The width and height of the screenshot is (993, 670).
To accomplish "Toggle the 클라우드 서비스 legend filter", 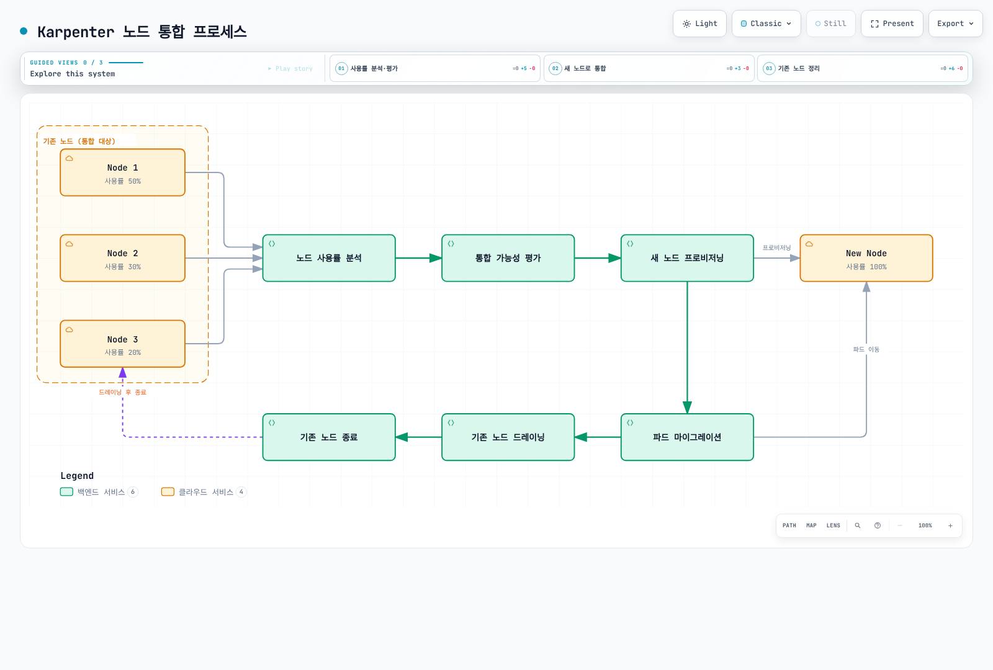I will click(x=204, y=492).
